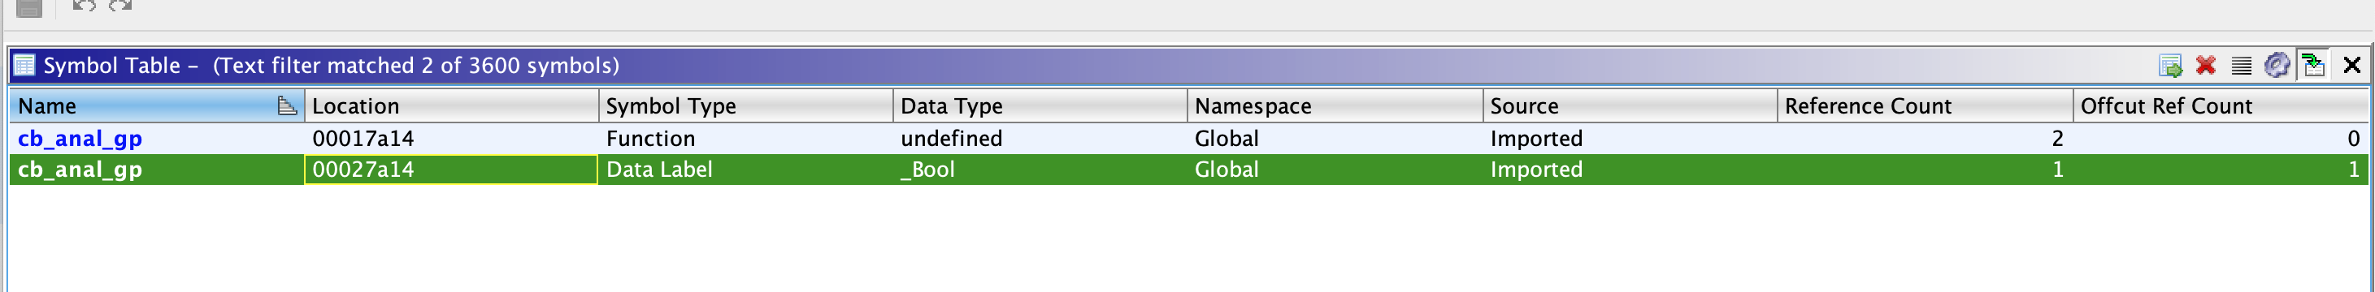The height and width of the screenshot is (292, 2375).
Task: Click reference count 1 in the Data Label row
Action: tap(1925, 170)
